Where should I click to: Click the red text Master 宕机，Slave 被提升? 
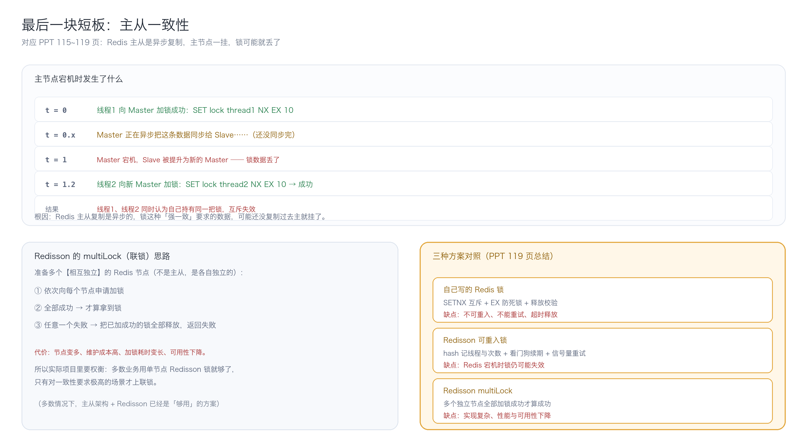click(188, 160)
